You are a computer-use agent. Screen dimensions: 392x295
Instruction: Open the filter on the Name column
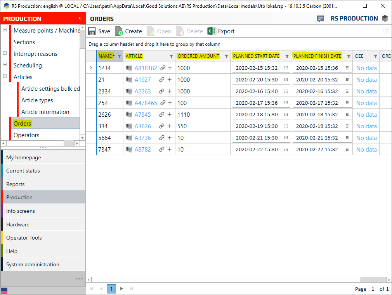tap(119, 56)
